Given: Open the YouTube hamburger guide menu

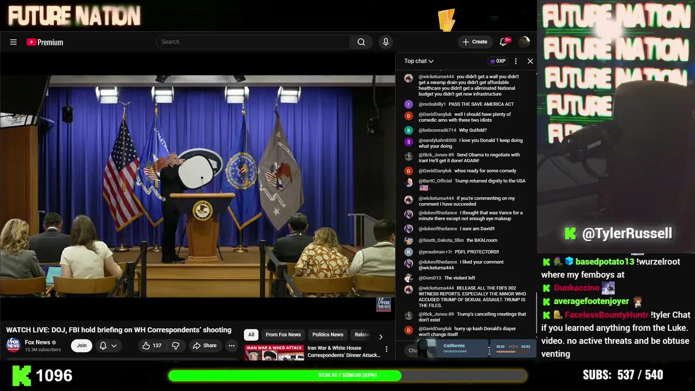Looking at the screenshot, I should (x=13, y=42).
